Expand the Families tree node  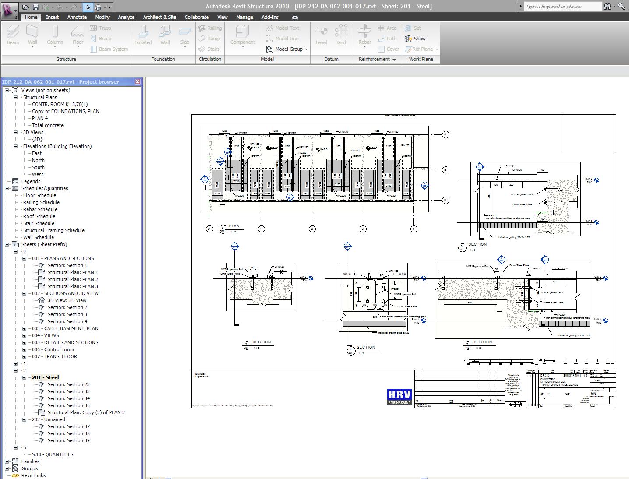pyautogui.click(x=7, y=461)
